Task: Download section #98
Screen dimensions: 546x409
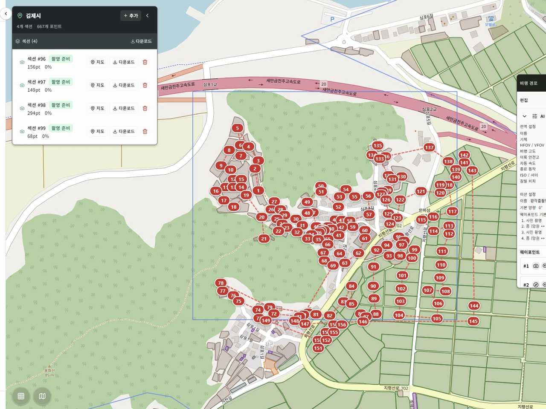Action: point(124,108)
